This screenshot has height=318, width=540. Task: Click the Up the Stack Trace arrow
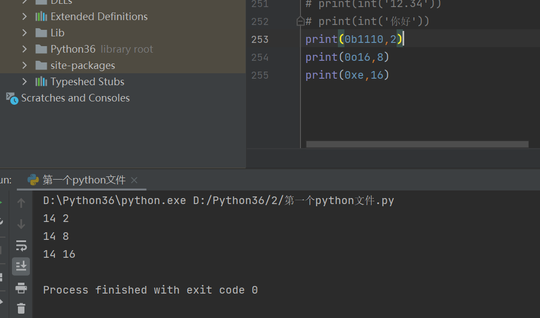(21, 203)
